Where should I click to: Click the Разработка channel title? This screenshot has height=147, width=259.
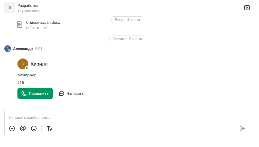point(28,5)
